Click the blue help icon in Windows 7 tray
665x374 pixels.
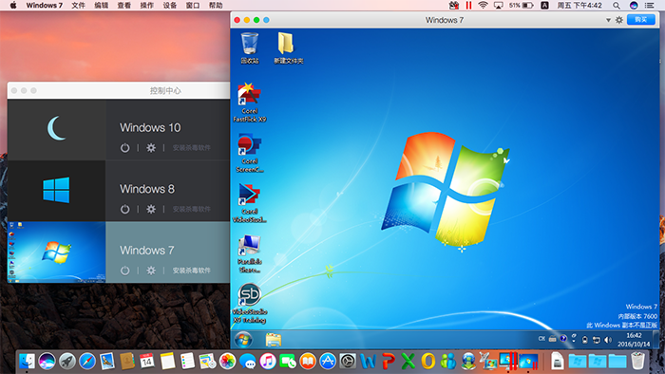pyautogui.click(x=563, y=339)
